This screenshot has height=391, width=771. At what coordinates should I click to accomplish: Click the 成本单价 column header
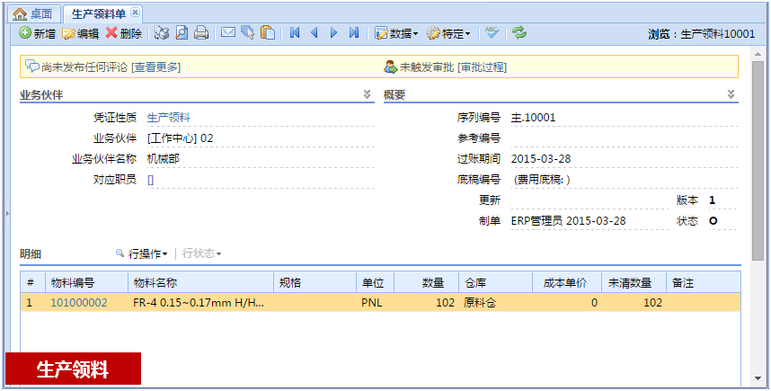click(567, 283)
